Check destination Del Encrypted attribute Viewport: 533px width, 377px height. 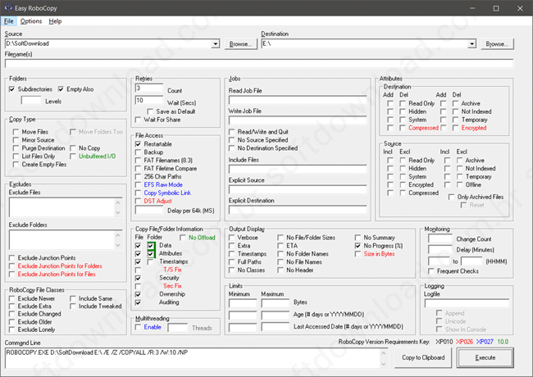[455, 128]
